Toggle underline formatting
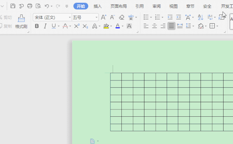233x144 pixels. coord(54,26)
